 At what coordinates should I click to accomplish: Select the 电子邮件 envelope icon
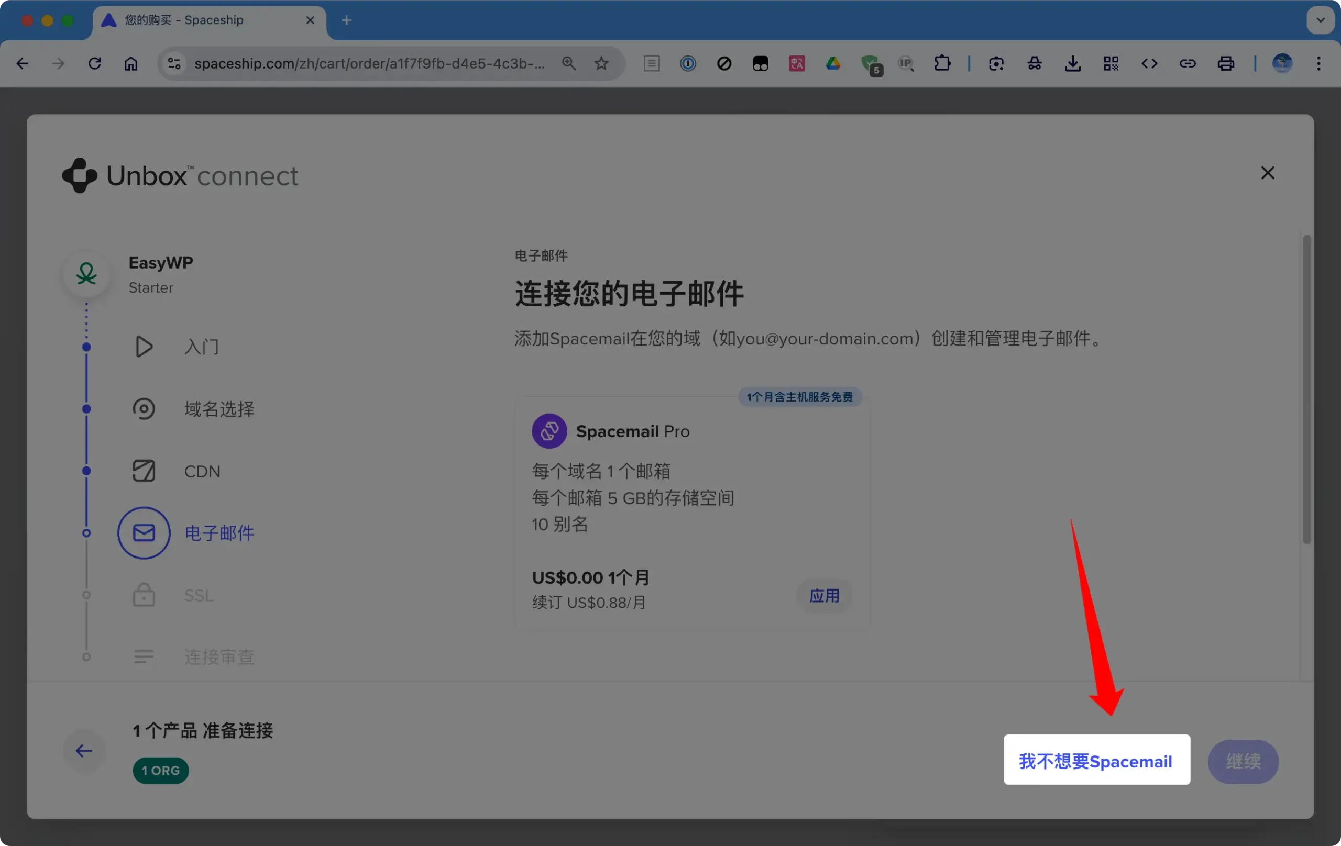(144, 533)
